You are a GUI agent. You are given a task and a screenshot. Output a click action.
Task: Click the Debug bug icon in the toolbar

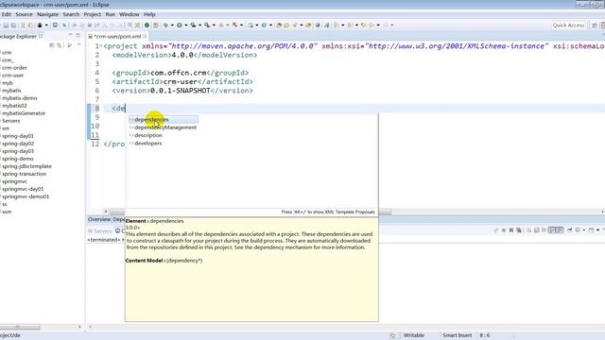(x=165, y=25)
